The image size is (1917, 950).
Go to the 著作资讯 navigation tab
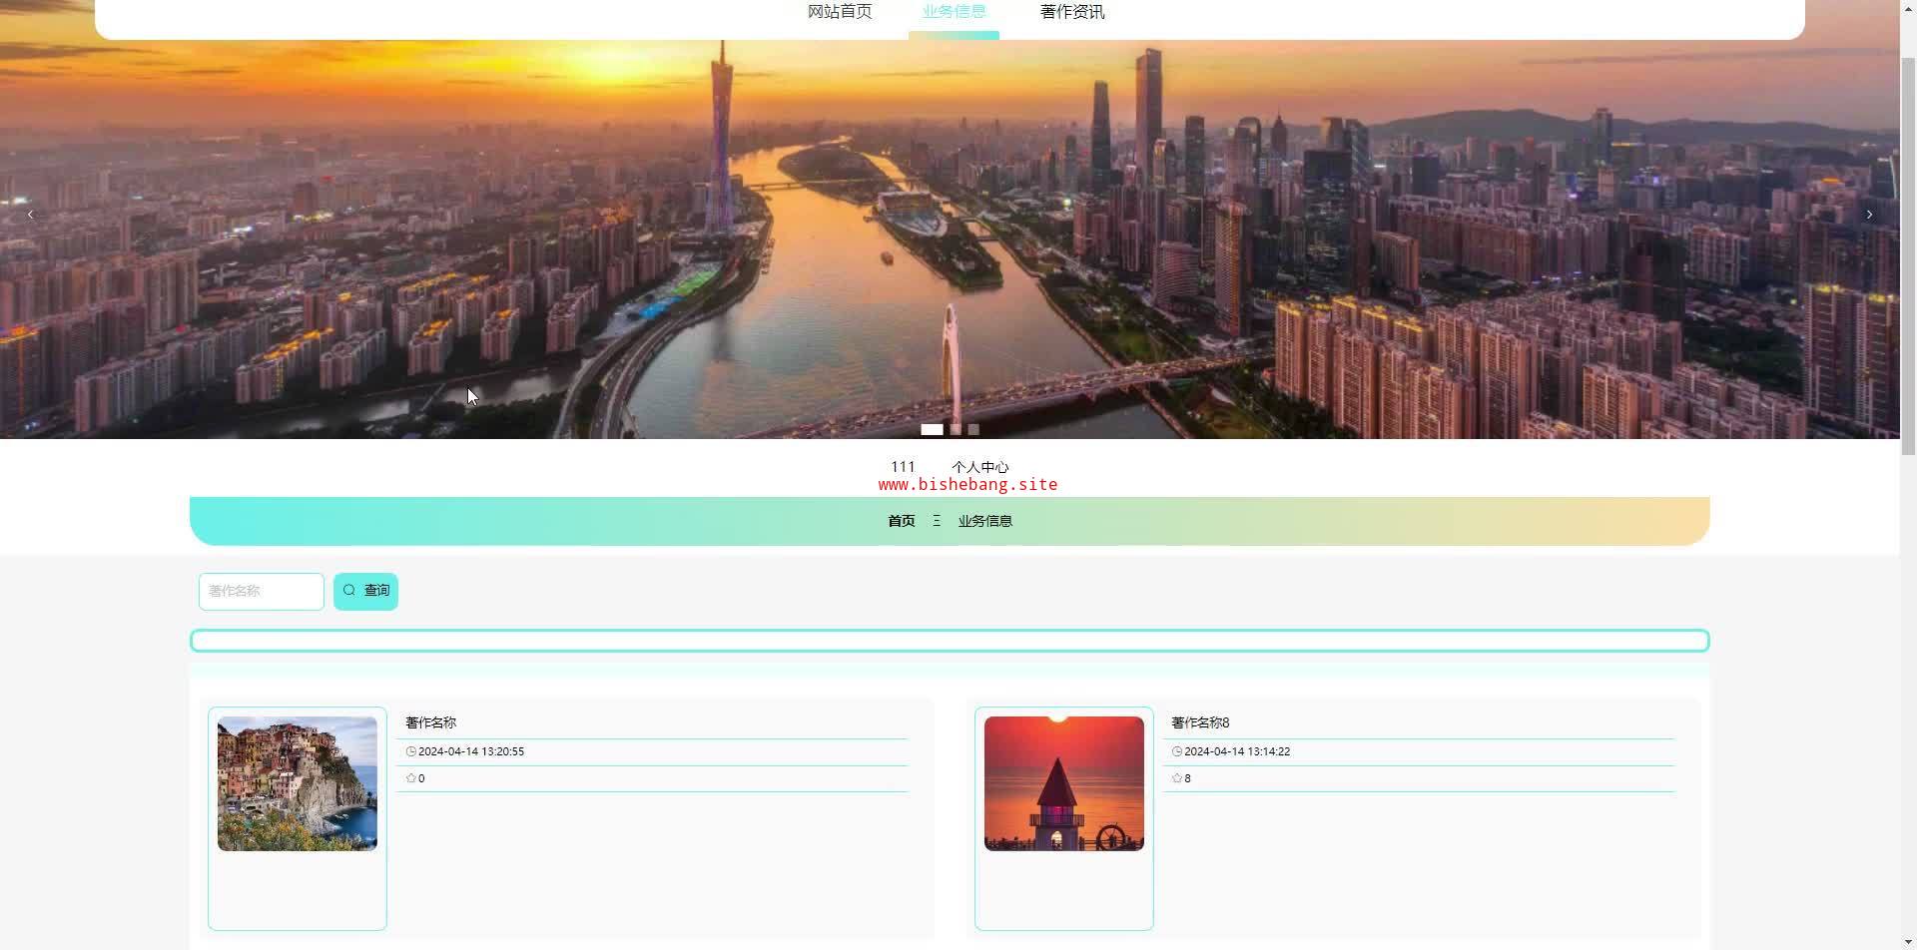(x=1072, y=12)
